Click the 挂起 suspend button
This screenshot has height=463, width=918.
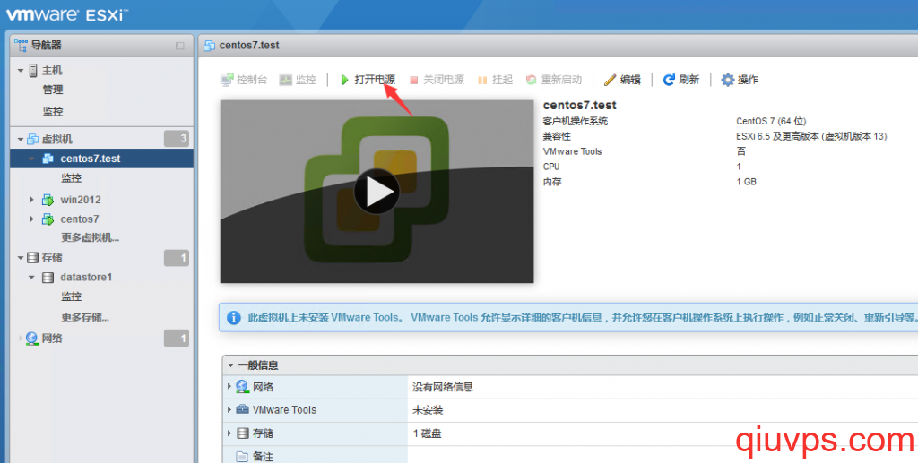coord(495,80)
